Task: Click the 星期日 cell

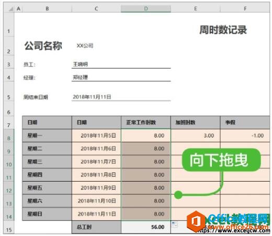Action: 47,214
